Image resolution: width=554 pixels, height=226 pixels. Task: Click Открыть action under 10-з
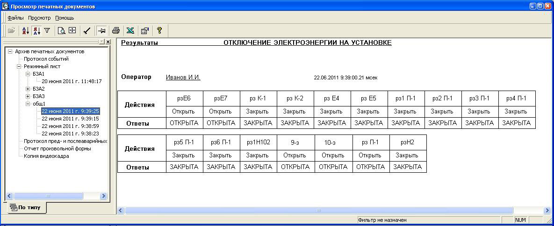(333, 155)
